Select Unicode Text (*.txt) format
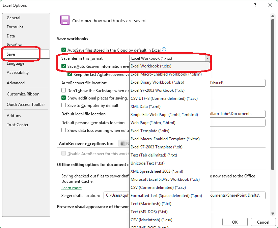Image resolution: width=278 pixels, height=228 pixels. tap(170, 163)
